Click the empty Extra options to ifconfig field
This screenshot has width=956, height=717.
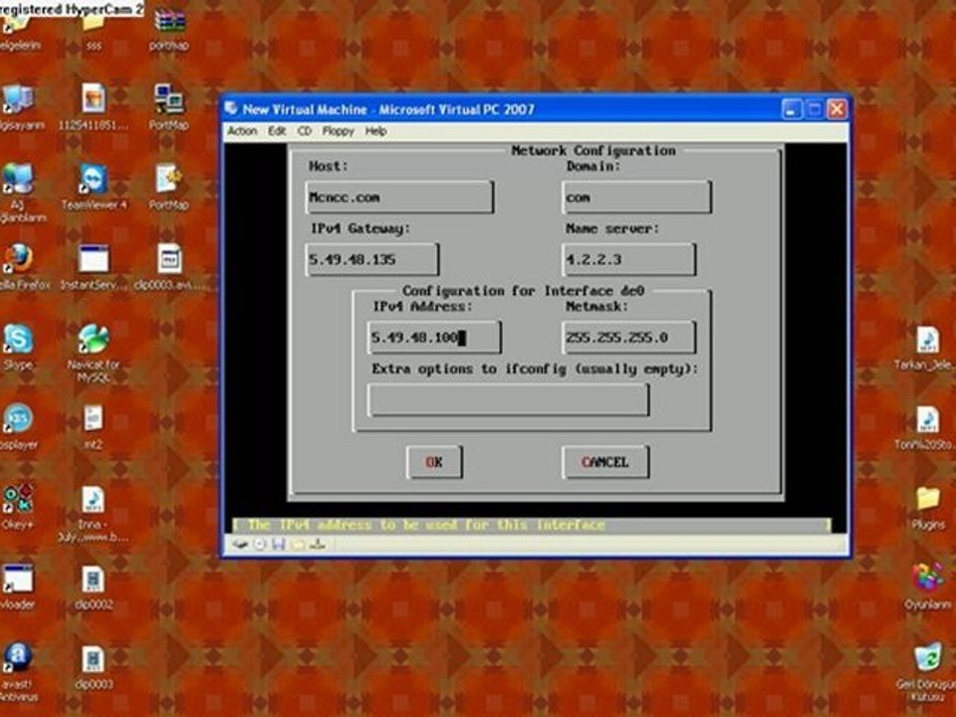(x=509, y=400)
